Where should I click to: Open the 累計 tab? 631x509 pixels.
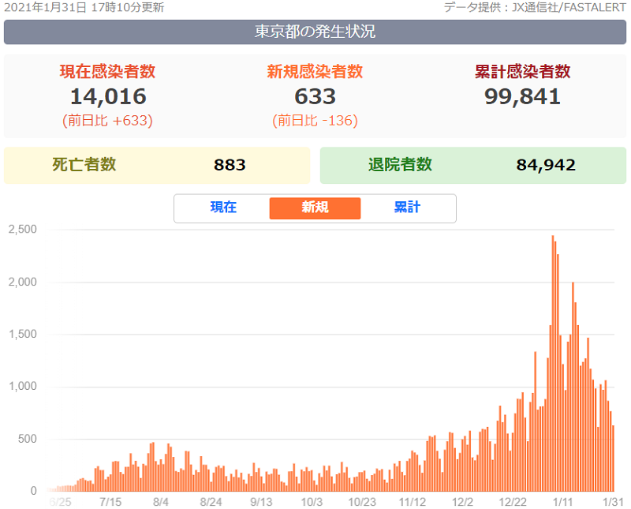point(407,208)
